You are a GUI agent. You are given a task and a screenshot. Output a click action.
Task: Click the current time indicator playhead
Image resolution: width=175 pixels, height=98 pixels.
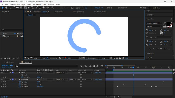133,67
